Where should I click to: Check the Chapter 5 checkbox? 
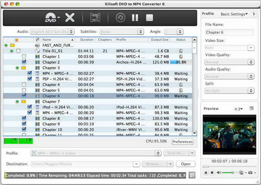24,90
